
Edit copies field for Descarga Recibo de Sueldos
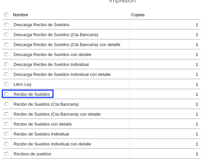(165, 25)
